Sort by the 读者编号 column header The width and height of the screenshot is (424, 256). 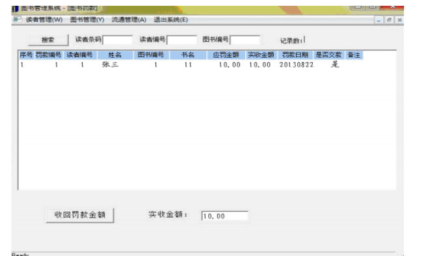coord(80,55)
